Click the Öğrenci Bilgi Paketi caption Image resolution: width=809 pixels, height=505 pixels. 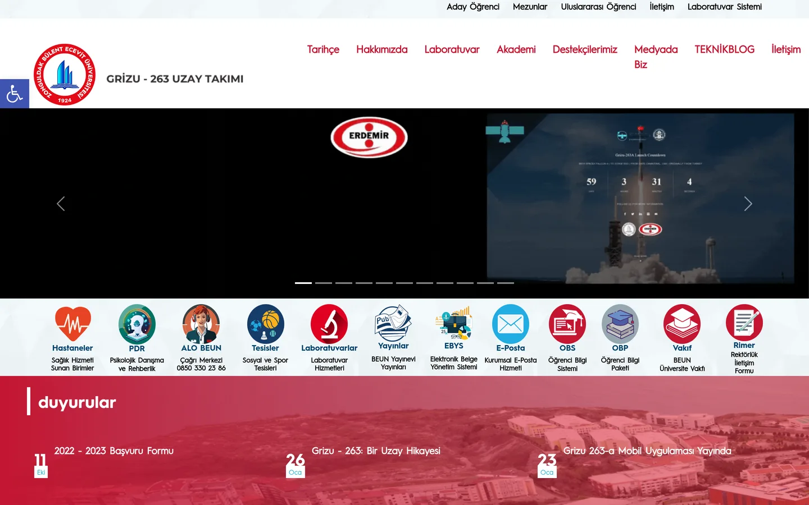[620, 364]
